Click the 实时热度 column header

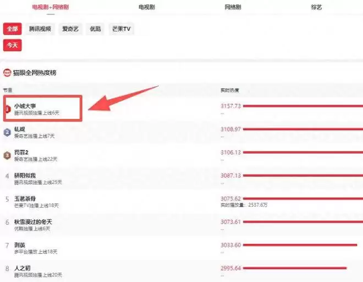(x=229, y=89)
